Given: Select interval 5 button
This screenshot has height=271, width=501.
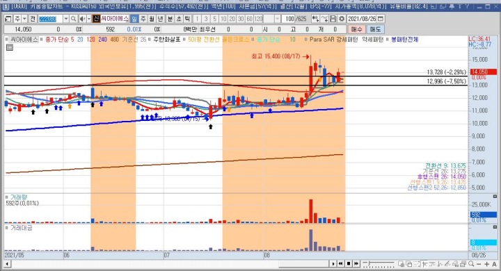Looking at the screenshot, I should coord(214,19).
